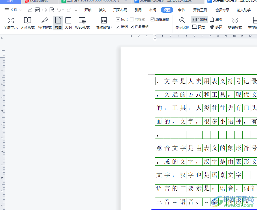Switch to the 引用 ribbon tab
The height and width of the screenshot is (210, 257).
click(x=138, y=10)
